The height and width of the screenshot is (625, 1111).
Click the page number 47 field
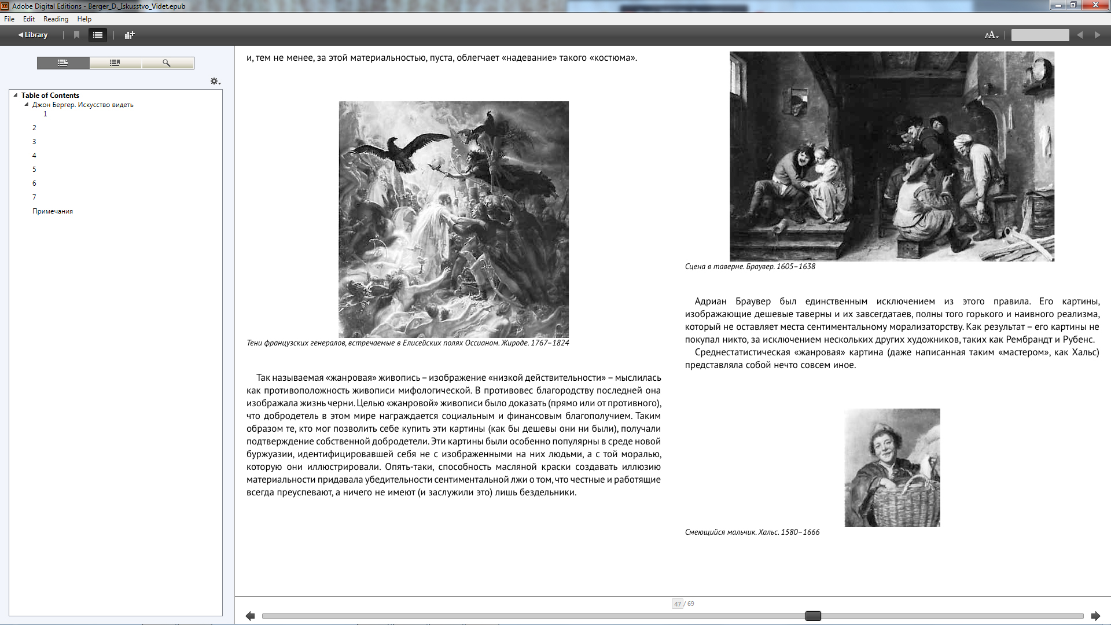click(677, 604)
